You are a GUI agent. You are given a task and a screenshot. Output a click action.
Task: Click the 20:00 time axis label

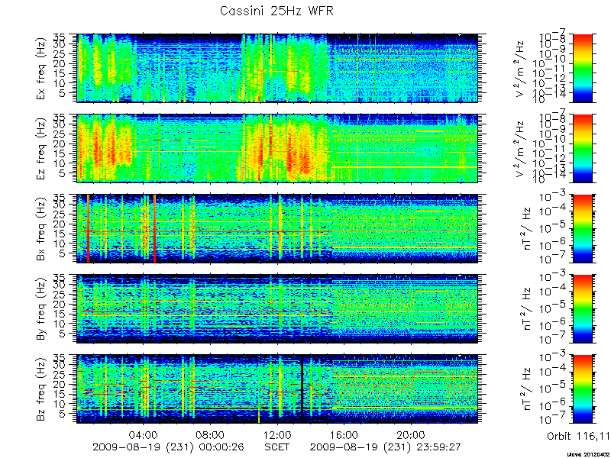411,434
